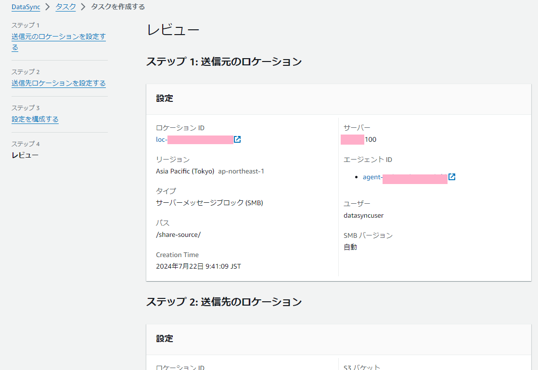Viewport: 538px width, 370px height.
Task: Click creation time 2024年7月22日 9:41:09 JST
Action: 198,266
